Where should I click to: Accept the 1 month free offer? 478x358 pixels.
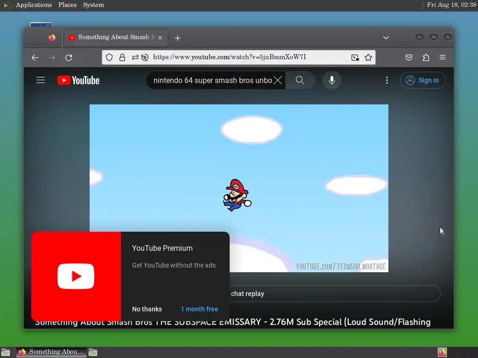coord(199,309)
